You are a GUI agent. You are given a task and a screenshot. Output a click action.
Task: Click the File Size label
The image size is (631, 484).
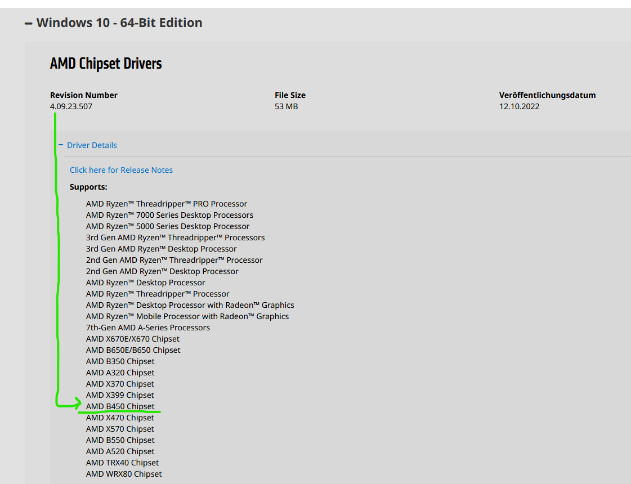coord(290,95)
